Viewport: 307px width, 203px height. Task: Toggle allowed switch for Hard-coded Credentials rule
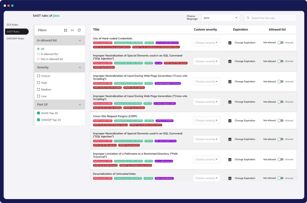280,43
